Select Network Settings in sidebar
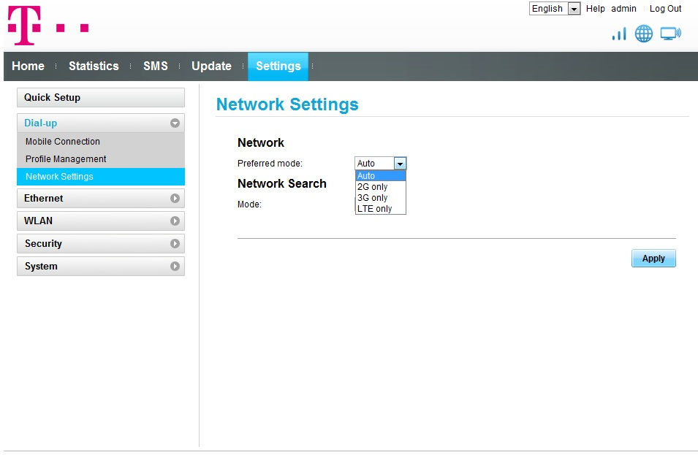This screenshot has height=455, width=698. click(x=101, y=177)
